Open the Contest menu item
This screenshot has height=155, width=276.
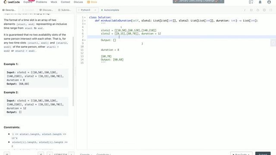click(x=65, y=2)
